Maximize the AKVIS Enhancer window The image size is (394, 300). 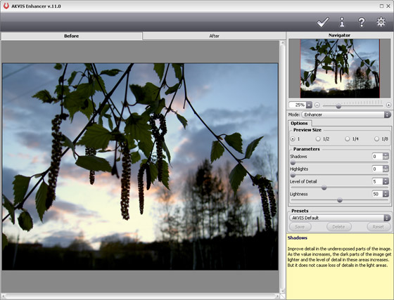click(x=381, y=6)
